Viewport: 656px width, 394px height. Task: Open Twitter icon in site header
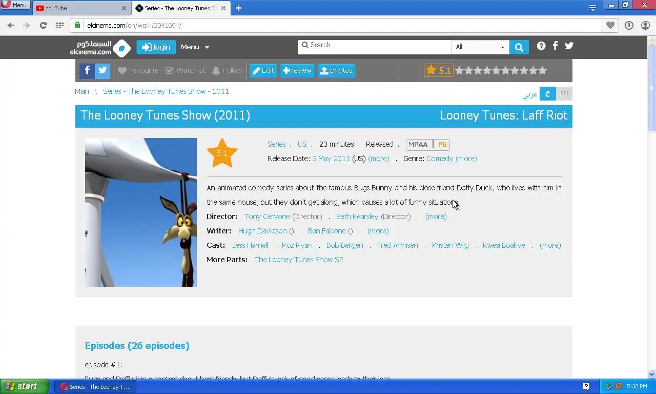pos(569,46)
